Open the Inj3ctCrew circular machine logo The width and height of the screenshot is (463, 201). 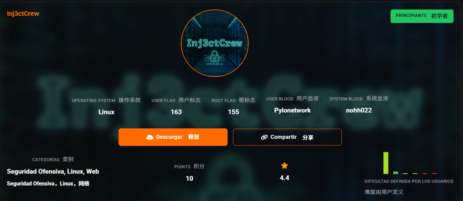coord(215,43)
